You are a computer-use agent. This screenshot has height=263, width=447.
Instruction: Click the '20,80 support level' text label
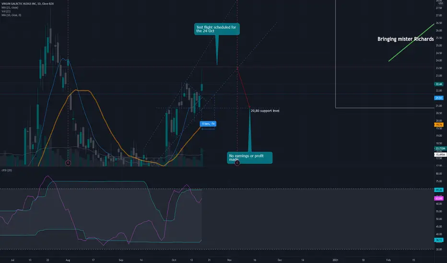(x=265, y=111)
